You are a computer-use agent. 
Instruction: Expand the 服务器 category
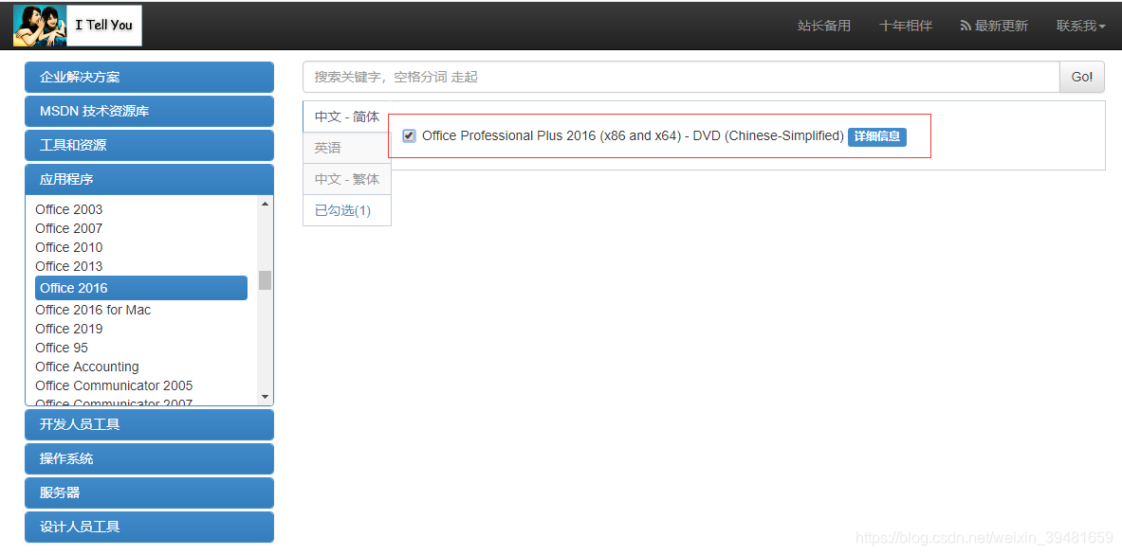coord(149,492)
